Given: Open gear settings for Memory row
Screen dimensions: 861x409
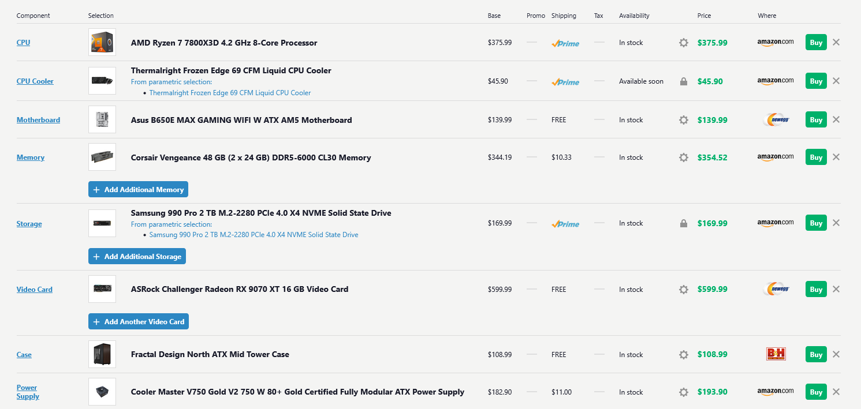Looking at the screenshot, I should click(684, 157).
